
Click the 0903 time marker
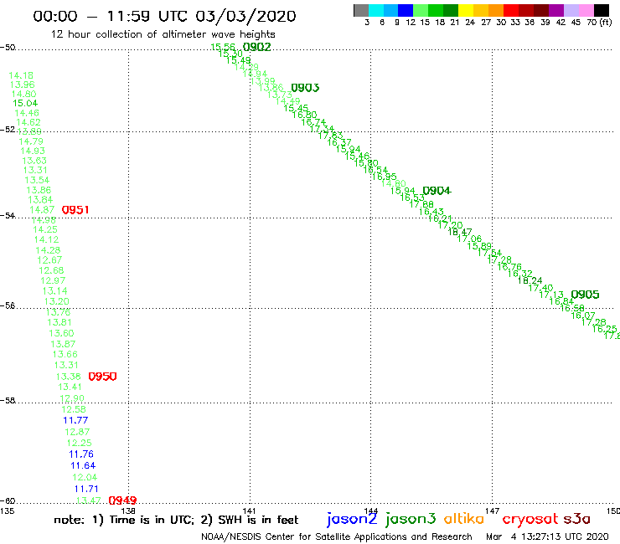tap(305, 87)
